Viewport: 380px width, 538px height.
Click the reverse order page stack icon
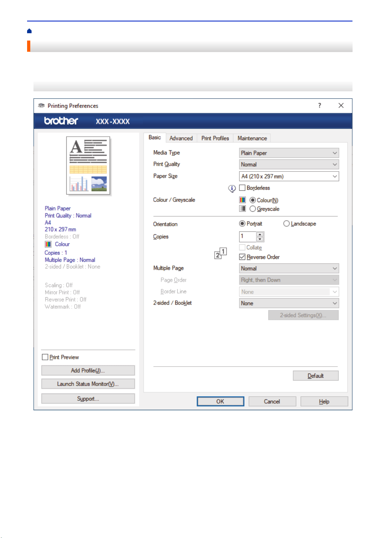tap(221, 253)
